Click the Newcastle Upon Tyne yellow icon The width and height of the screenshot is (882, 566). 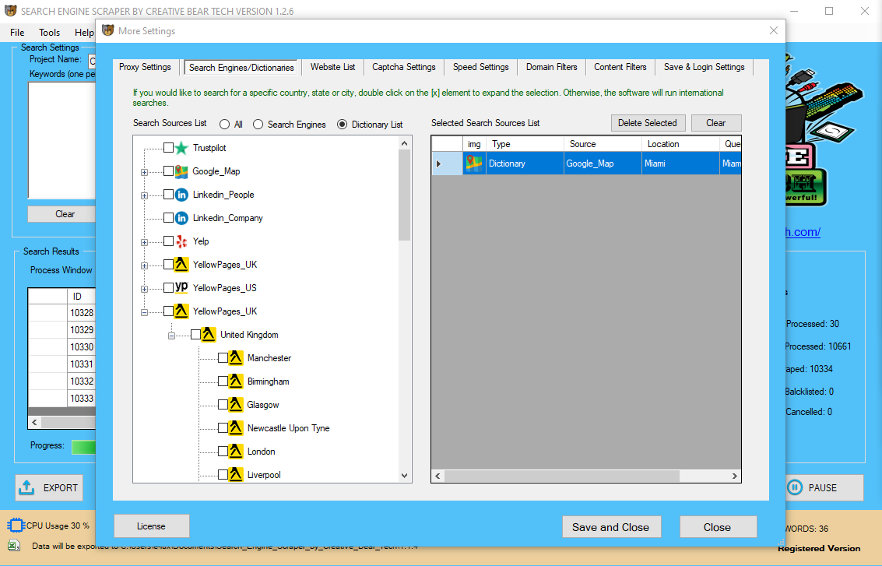236,428
